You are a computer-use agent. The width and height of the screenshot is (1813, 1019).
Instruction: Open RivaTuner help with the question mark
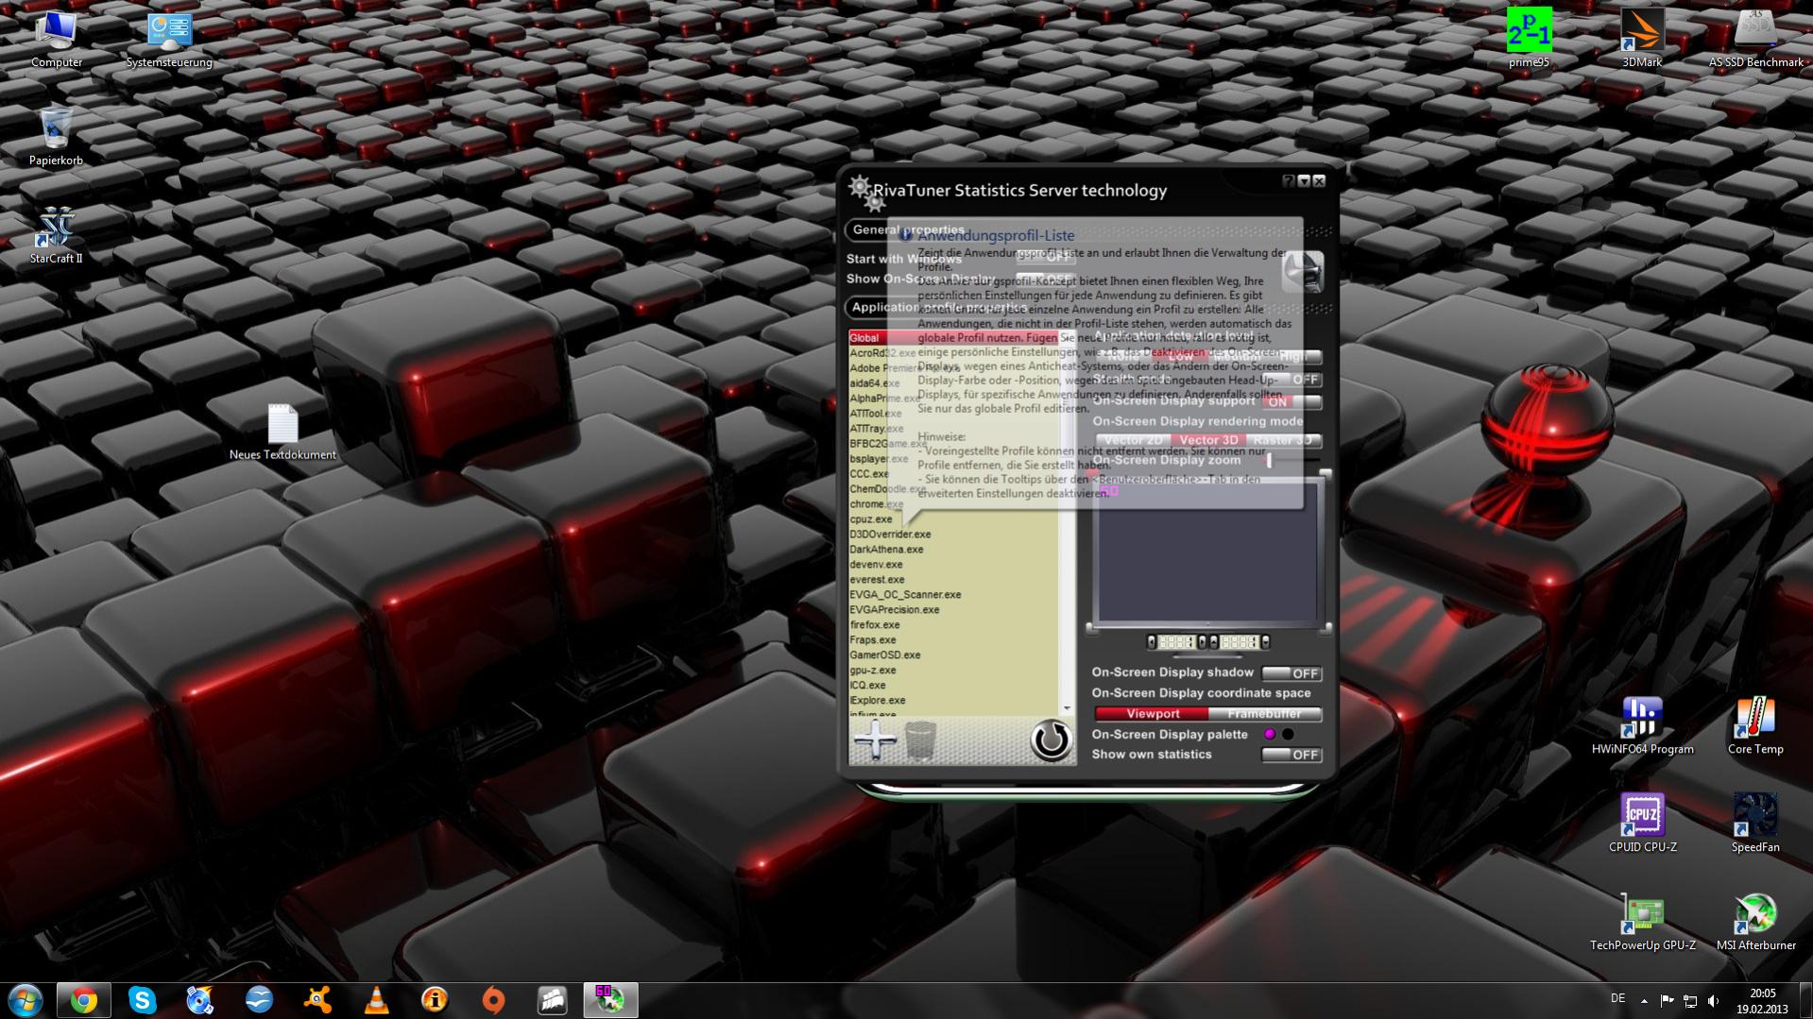1288,180
